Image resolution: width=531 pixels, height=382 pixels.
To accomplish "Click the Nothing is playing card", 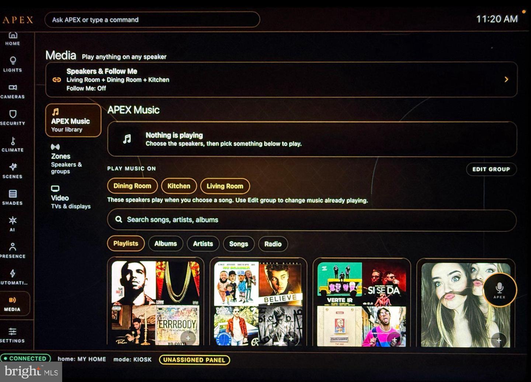I will coord(312,139).
